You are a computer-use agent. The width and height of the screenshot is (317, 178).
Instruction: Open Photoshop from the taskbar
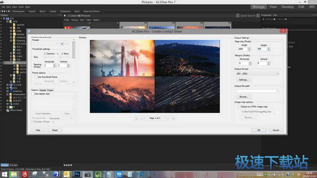[77, 174]
